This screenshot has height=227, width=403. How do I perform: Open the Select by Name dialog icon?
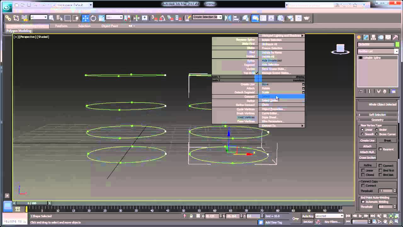coord(60,18)
